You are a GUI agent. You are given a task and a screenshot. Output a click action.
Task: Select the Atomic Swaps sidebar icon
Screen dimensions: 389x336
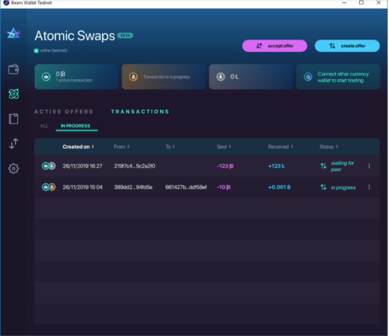13,94
